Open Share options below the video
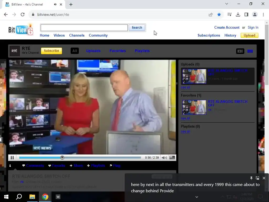Image resolution: width=269 pixels, height=202 pixels. click(76, 166)
